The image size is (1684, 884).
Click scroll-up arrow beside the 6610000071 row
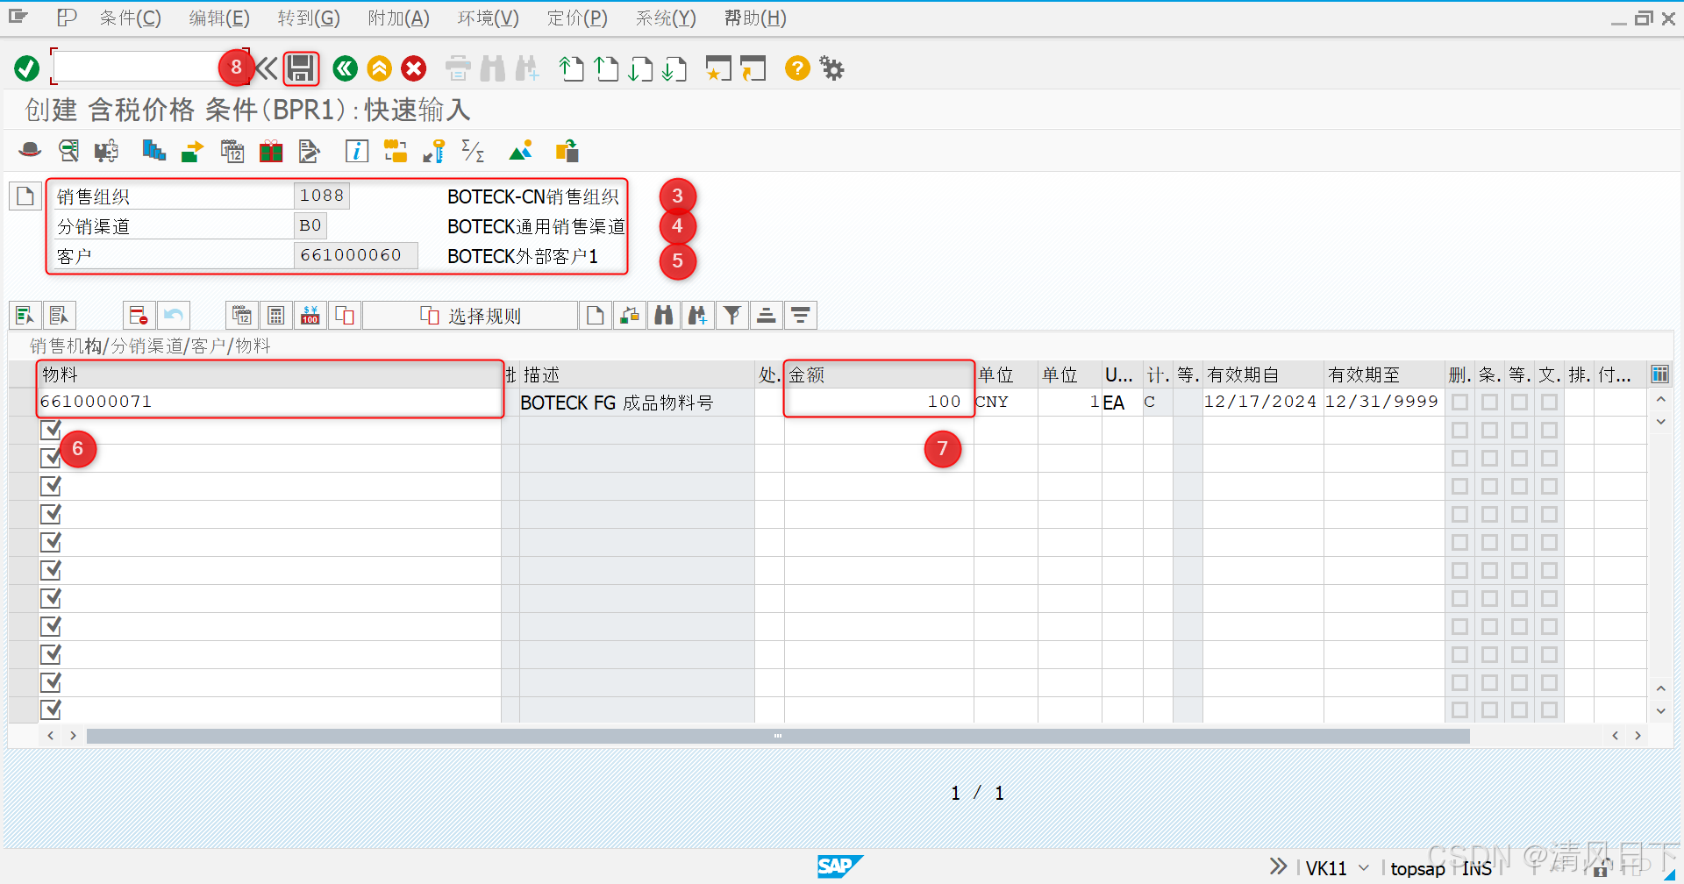1660,399
